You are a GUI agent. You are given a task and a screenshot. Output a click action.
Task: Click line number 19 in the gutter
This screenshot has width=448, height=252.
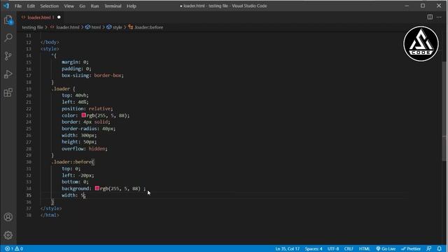(x=29, y=89)
